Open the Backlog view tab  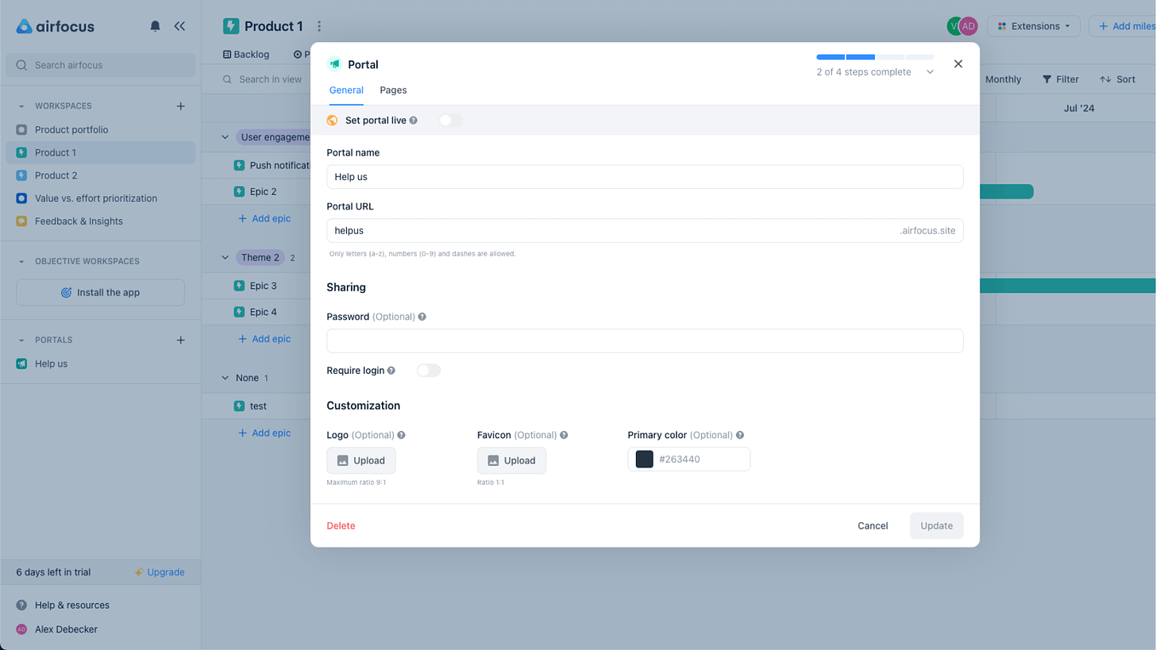(x=246, y=55)
